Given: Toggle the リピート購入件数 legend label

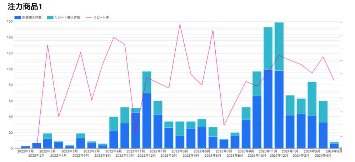Looking at the screenshot, I should (67, 17).
